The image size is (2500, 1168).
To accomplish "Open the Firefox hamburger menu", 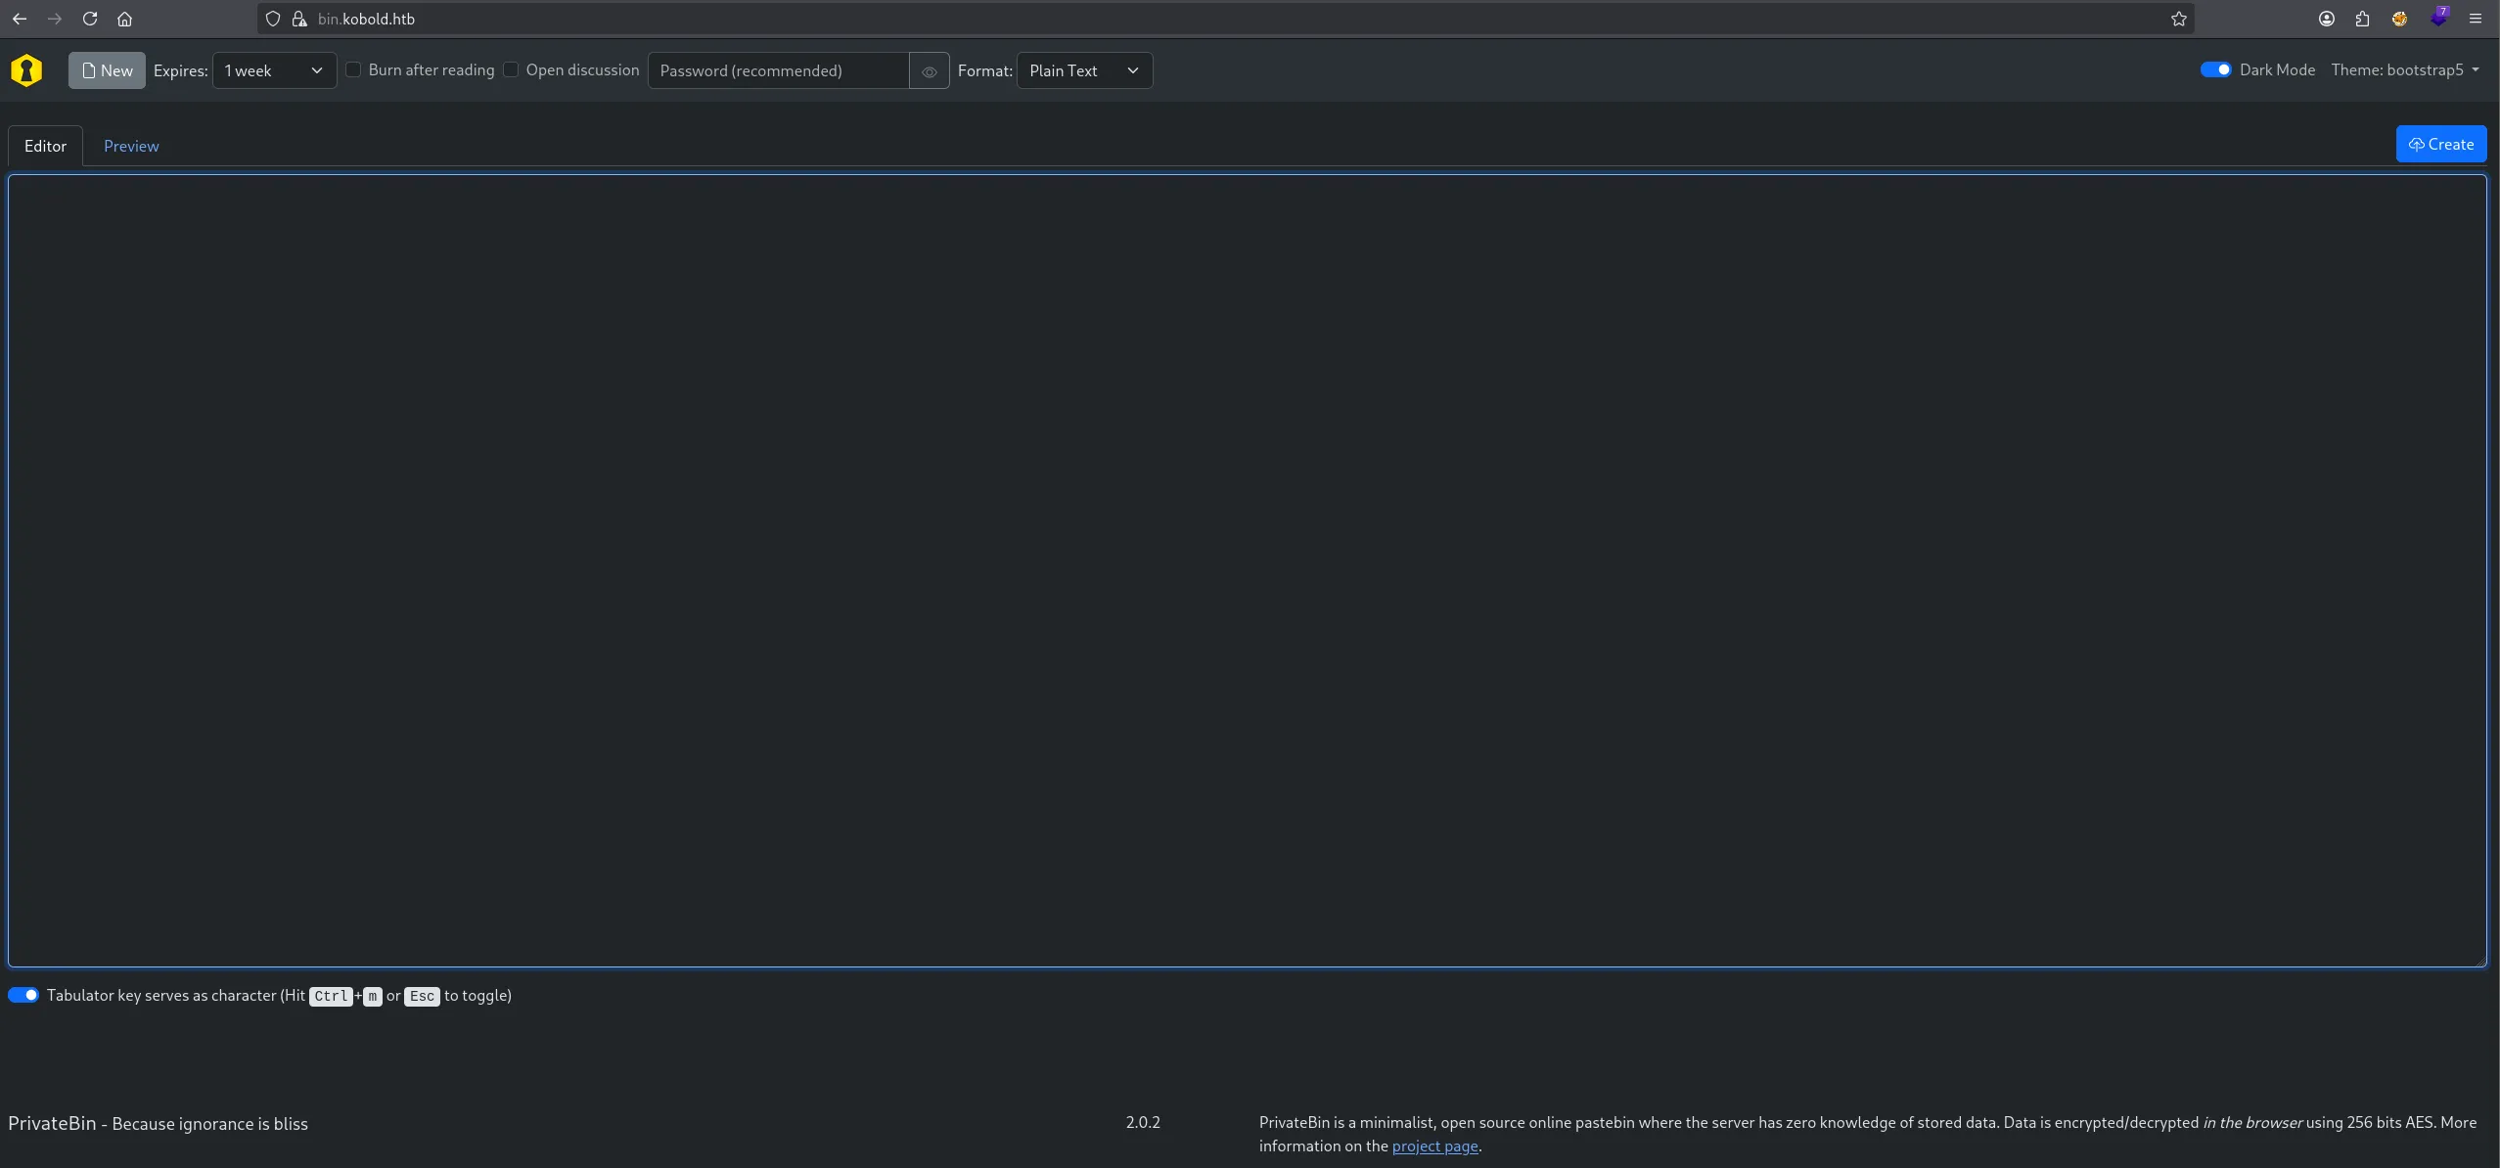I will (x=2476, y=19).
